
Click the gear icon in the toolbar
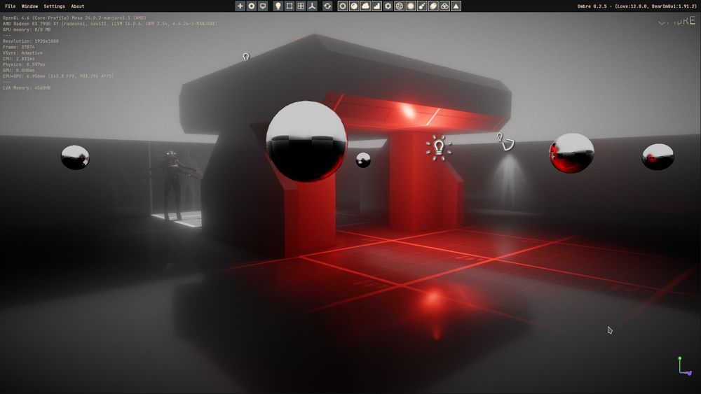[x=252, y=6]
